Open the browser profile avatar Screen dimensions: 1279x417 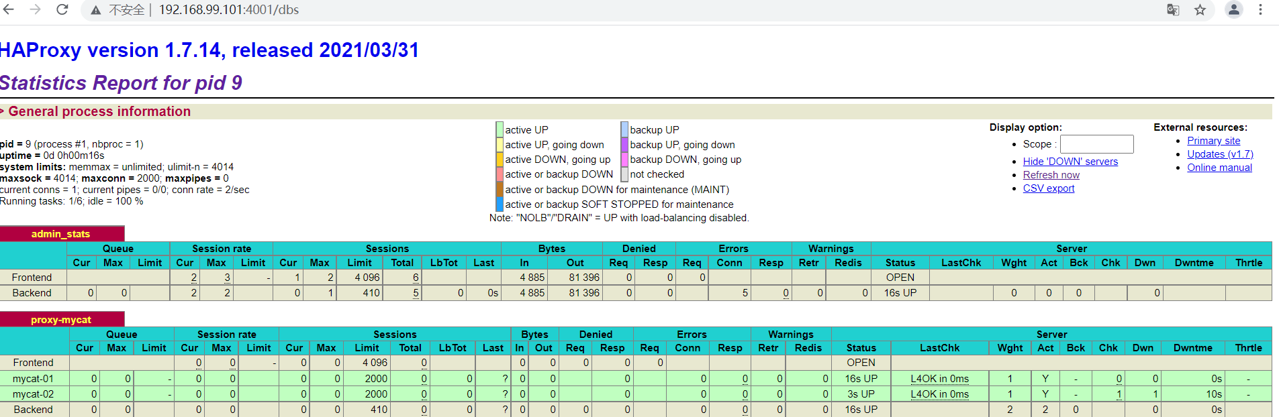(x=1234, y=10)
